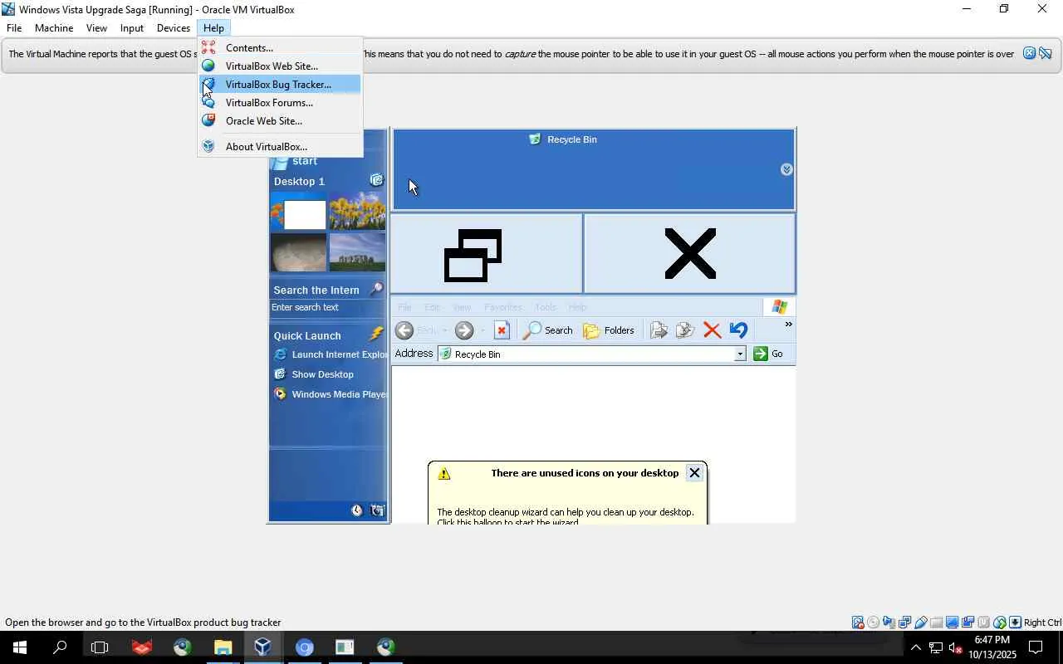Select the Stonehenge desktop thumbnail
This screenshot has width=1063, height=664.
click(357, 252)
